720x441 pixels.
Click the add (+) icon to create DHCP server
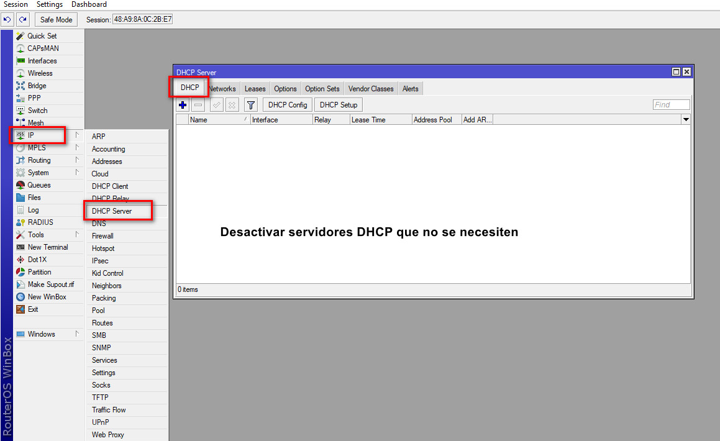[x=182, y=104]
